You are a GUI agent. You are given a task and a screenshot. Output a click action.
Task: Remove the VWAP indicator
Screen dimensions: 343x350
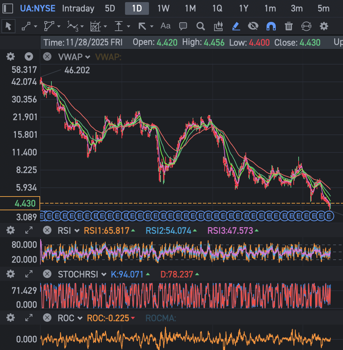(47, 56)
